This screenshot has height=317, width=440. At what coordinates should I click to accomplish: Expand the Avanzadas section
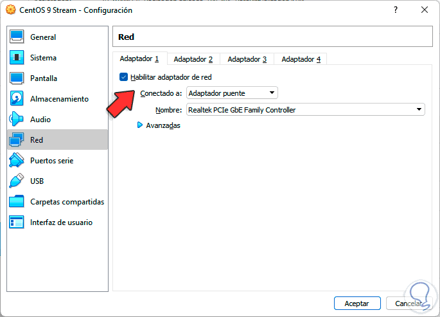pos(140,125)
